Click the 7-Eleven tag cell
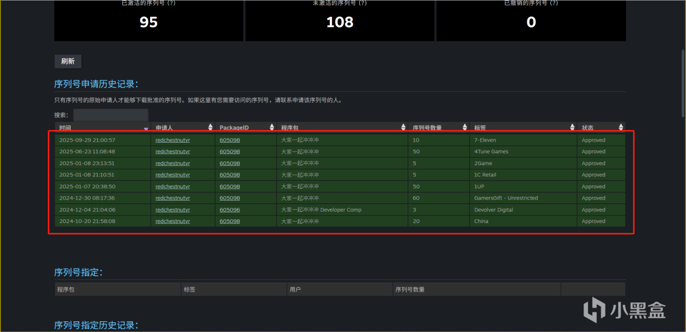 coord(523,140)
